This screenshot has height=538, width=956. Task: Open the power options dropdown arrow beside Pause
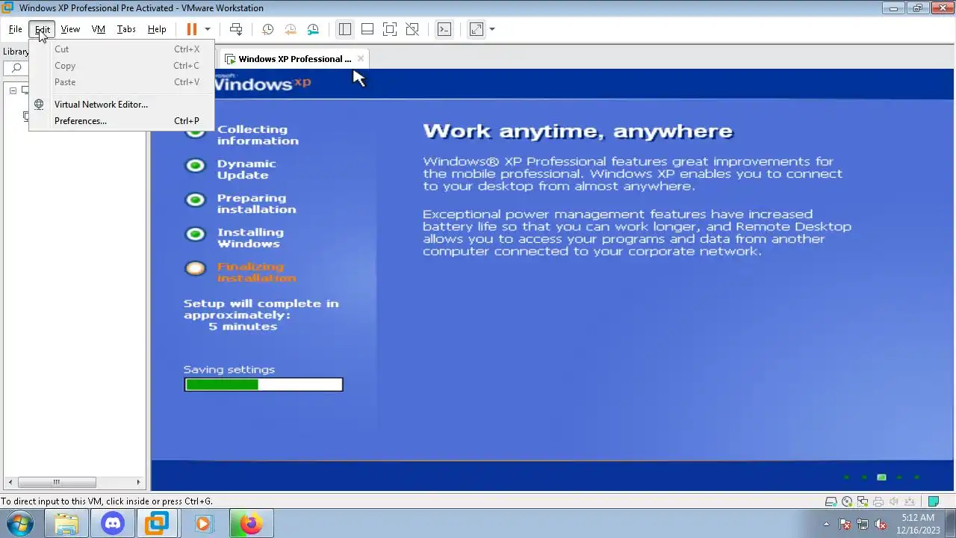[x=208, y=29]
